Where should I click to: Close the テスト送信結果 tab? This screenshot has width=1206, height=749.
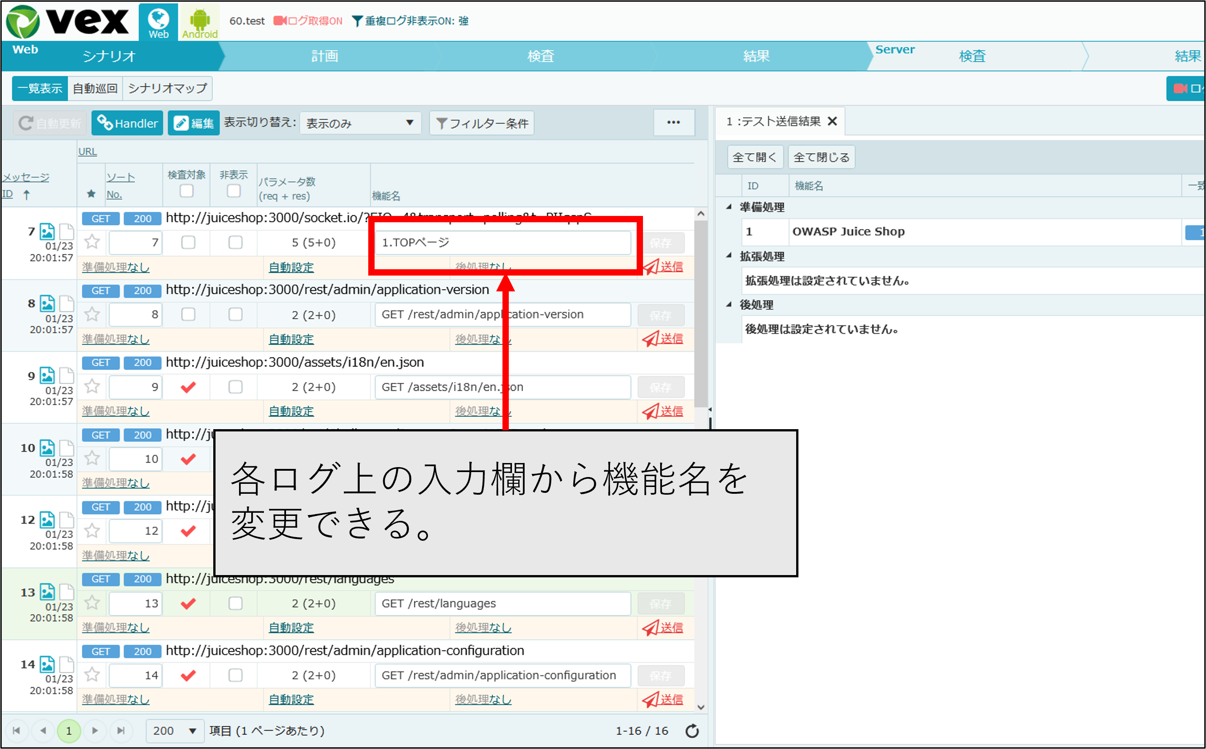click(x=832, y=121)
